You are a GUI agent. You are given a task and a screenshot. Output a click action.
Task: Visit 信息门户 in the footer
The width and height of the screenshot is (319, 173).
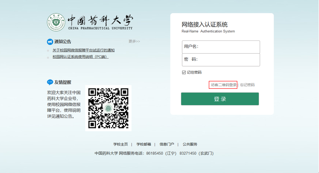pyautogui.click(x=167, y=145)
